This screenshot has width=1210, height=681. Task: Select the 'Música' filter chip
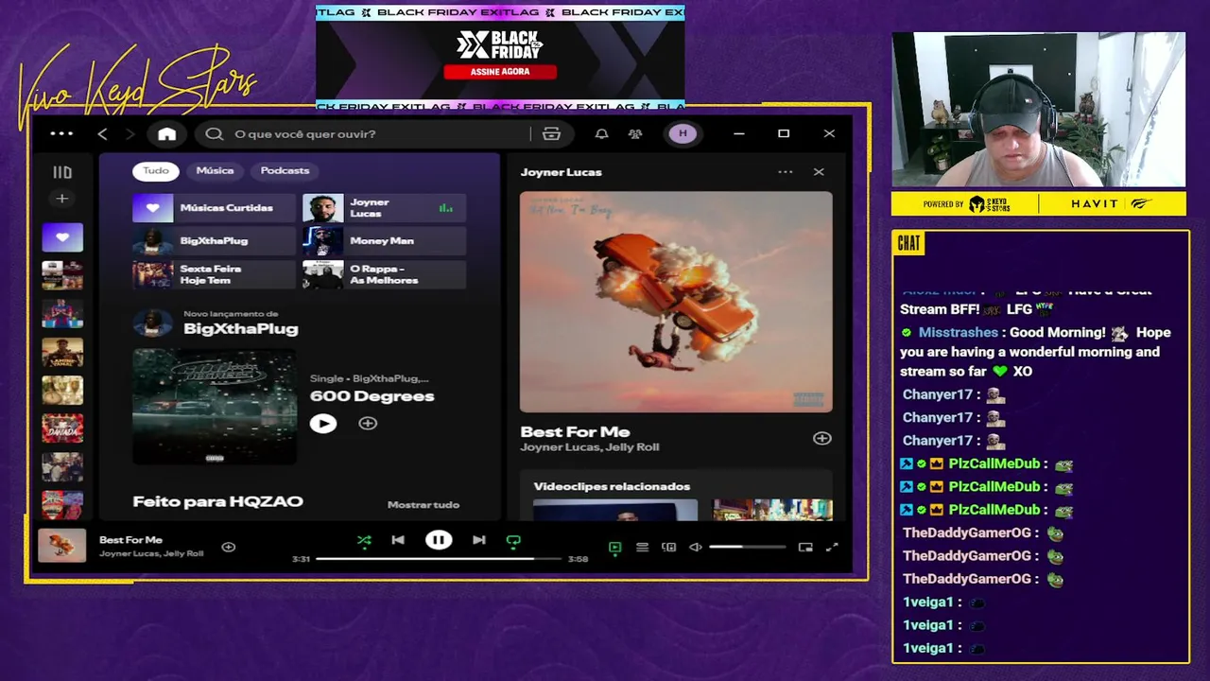click(x=215, y=170)
